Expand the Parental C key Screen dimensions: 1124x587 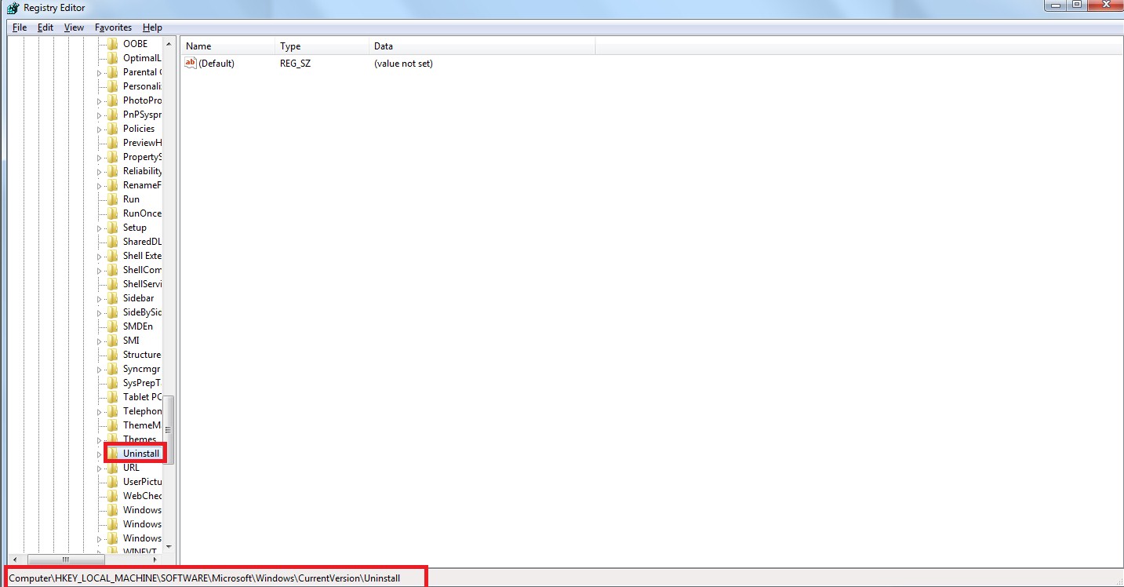(x=100, y=73)
